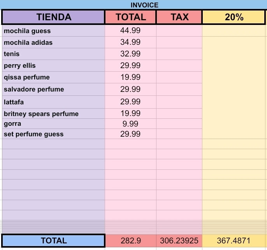Select the mochila adidas cell
Viewport: 267px width, 250px height.
53,42
